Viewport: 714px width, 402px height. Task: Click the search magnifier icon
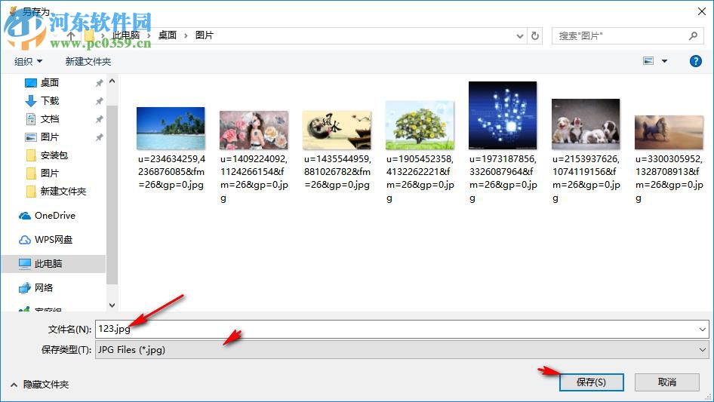pos(693,35)
